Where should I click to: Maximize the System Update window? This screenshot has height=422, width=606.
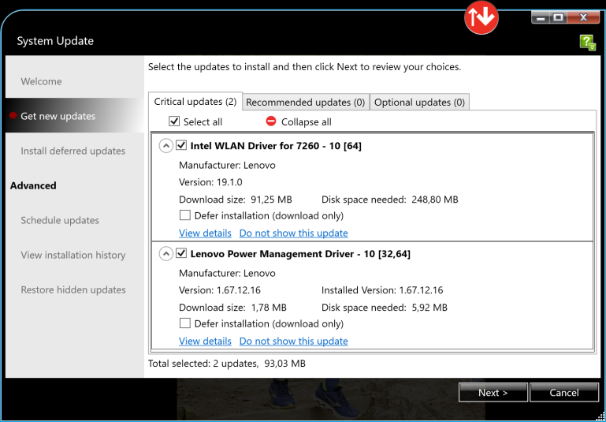coord(558,18)
